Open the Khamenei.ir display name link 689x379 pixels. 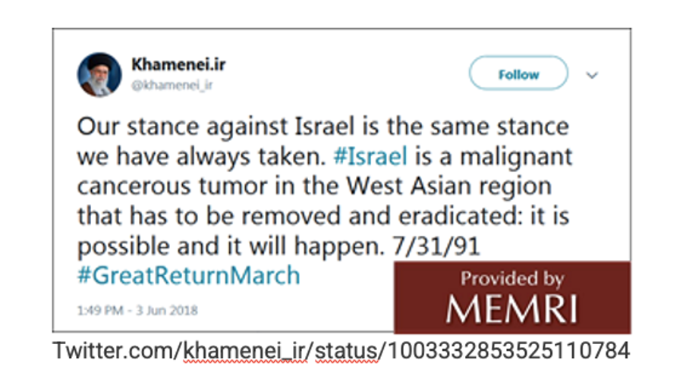pos(178,65)
